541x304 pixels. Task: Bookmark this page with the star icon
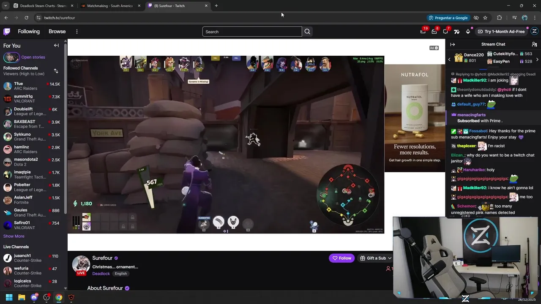click(x=485, y=18)
